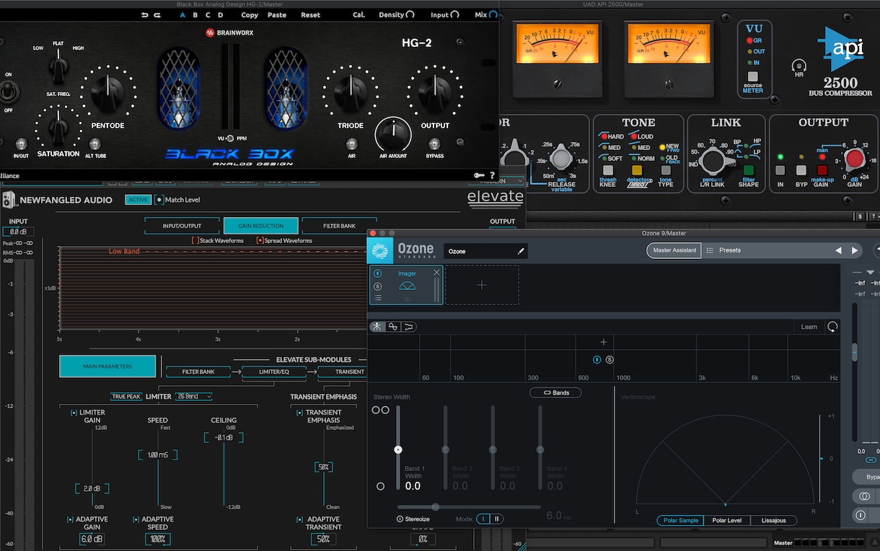880x551 pixels.
Task: Click the Master Assistant button
Action: tap(674, 250)
